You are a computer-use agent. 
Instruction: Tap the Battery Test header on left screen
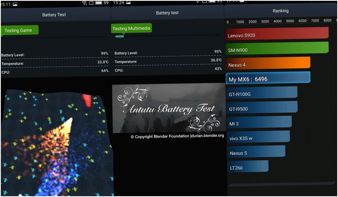click(54, 15)
